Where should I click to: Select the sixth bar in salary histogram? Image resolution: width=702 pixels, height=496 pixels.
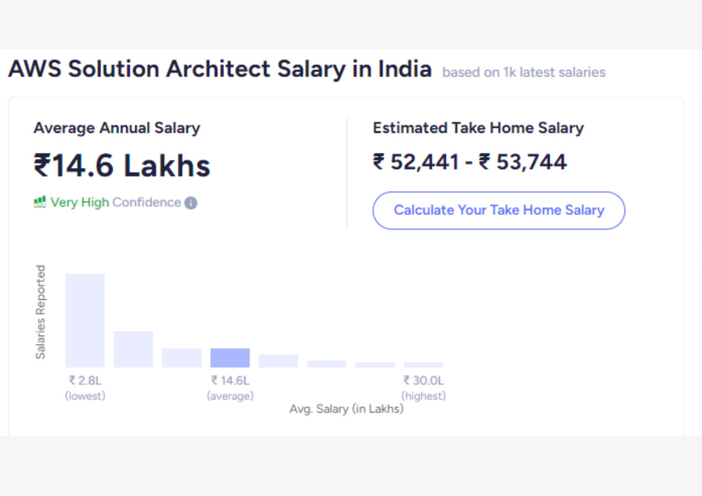[327, 364]
